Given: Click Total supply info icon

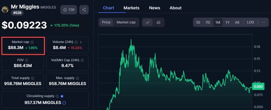Looking at the screenshot, I should coord(33,78).
